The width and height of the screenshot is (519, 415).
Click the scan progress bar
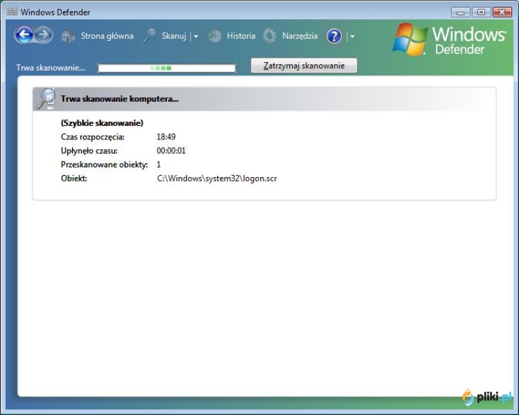[x=167, y=68]
